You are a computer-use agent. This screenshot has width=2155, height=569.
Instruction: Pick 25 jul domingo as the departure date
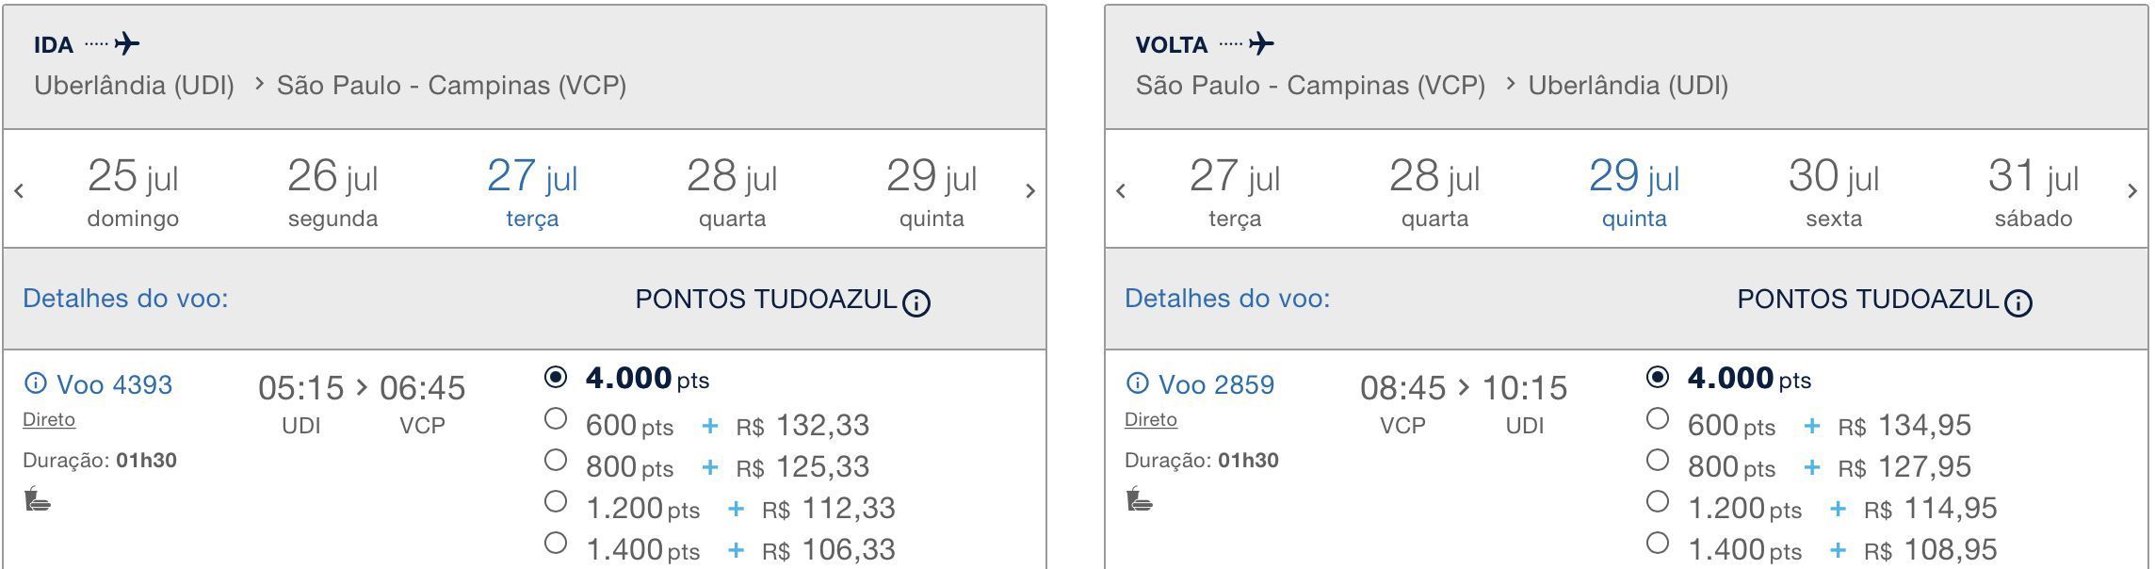pos(133,192)
